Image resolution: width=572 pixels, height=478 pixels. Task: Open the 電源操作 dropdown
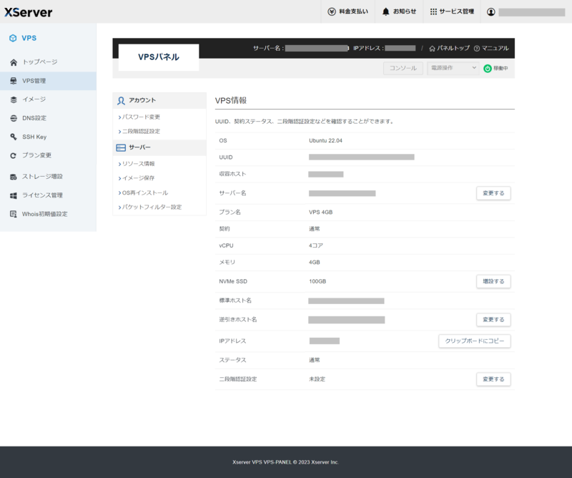click(x=453, y=68)
